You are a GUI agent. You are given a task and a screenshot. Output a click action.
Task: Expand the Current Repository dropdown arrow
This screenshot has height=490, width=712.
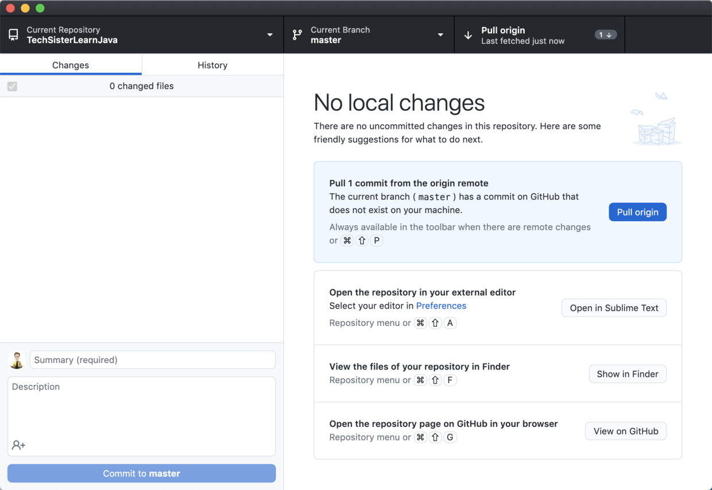[270, 35]
